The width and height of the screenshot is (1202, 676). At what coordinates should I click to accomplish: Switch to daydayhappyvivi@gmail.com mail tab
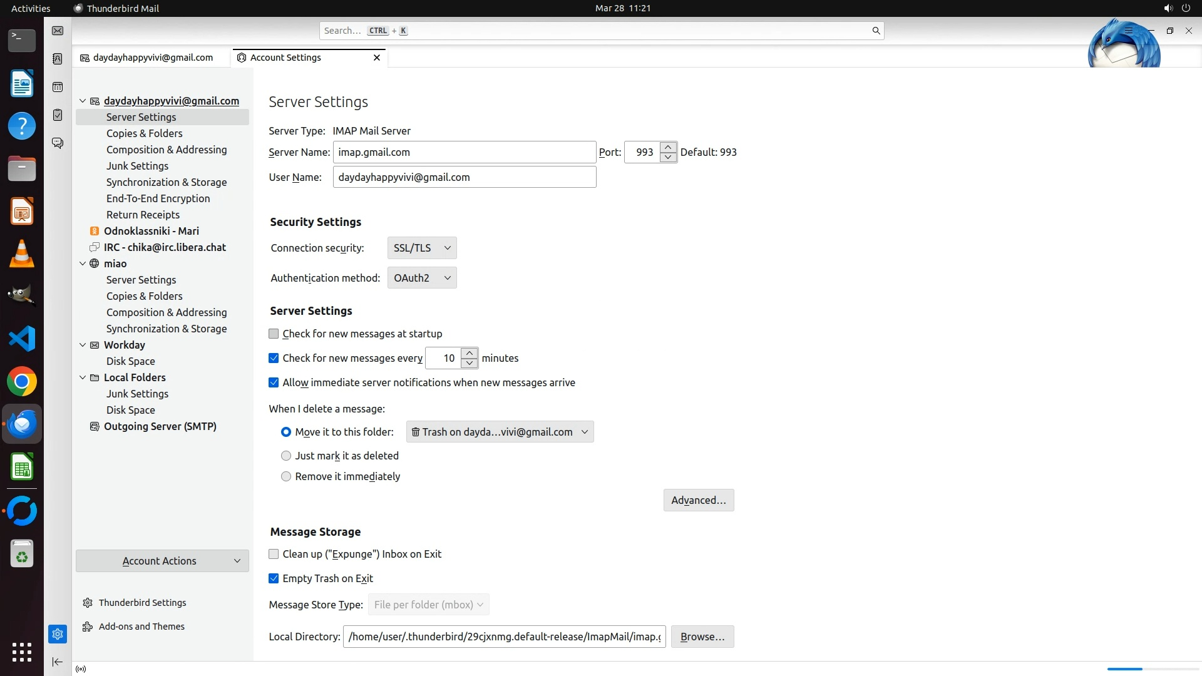pos(152,58)
